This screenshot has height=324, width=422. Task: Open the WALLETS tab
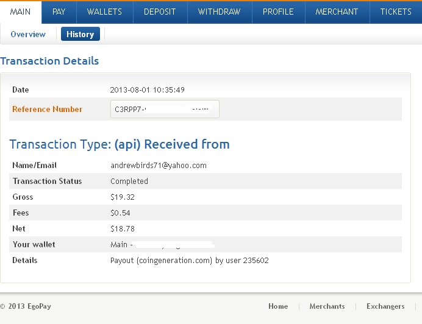pos(104,12)
